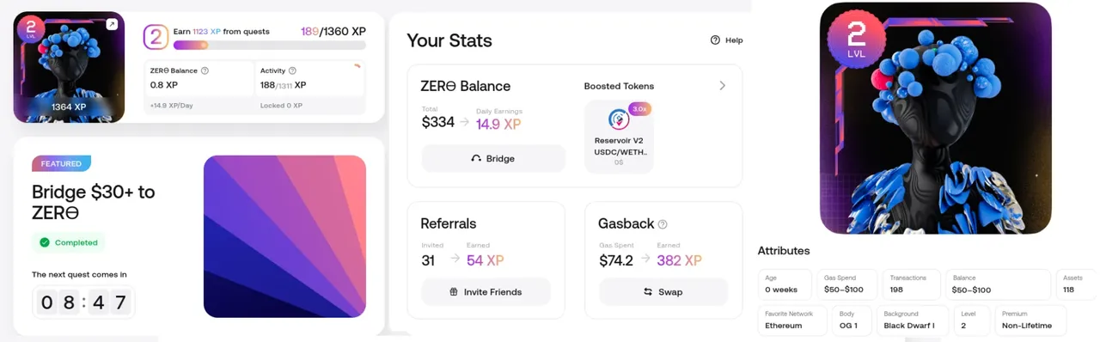Click the ZERO Balance info question mark
Screen dimensions: 1100x342
(205, 70)
